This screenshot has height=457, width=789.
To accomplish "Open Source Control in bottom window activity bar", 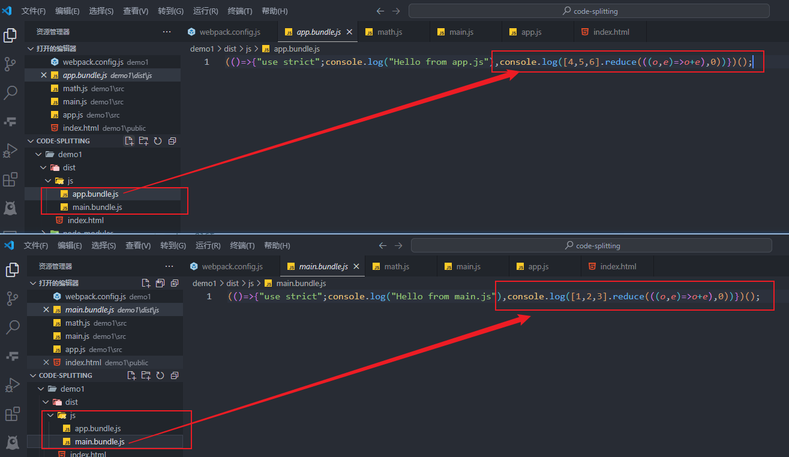I will pyautogui.click(x=12, y=299).
